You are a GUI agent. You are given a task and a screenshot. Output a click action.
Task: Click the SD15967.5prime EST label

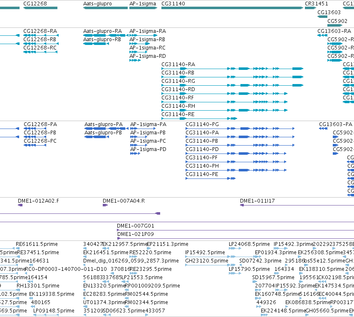click(x=273, y=277)
